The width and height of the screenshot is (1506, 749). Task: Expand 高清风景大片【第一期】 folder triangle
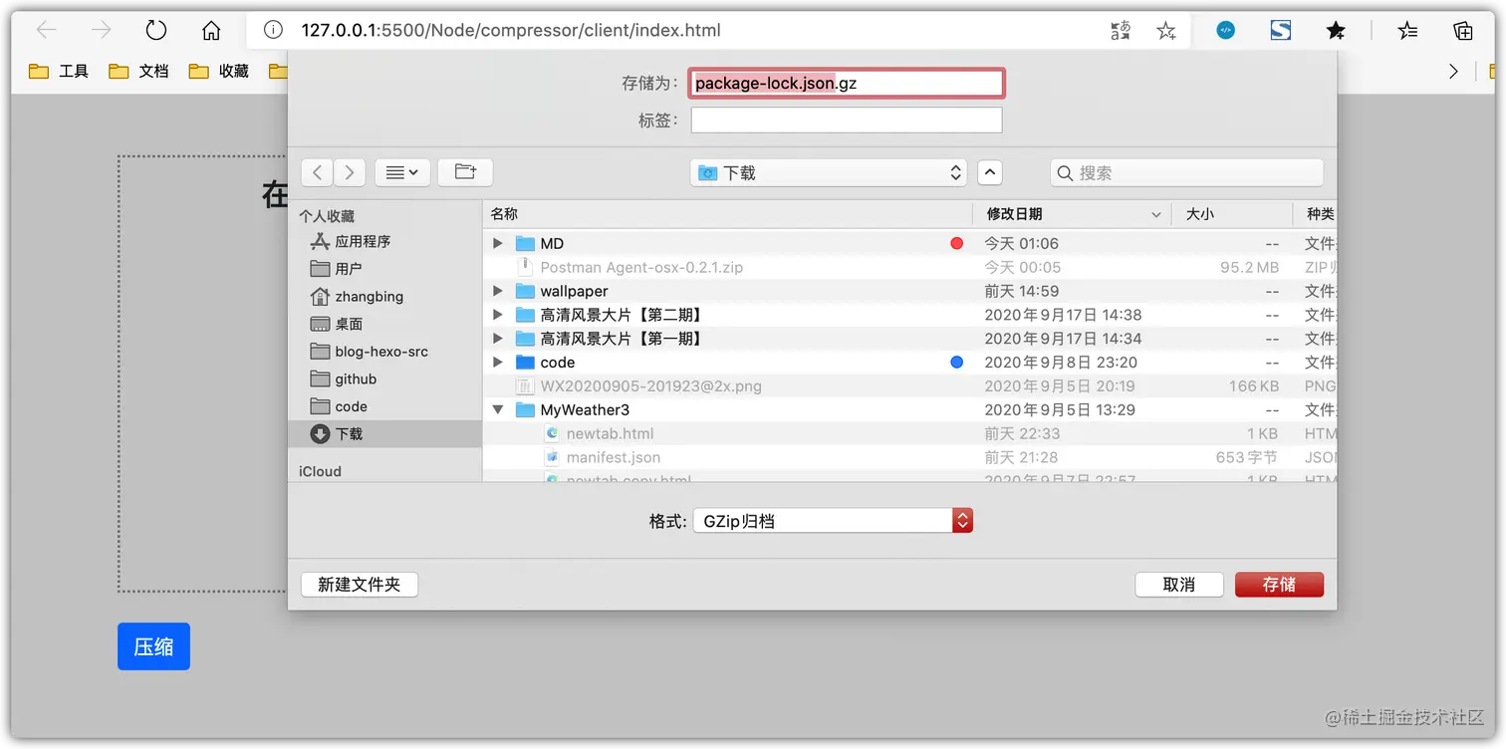(498, 339)
